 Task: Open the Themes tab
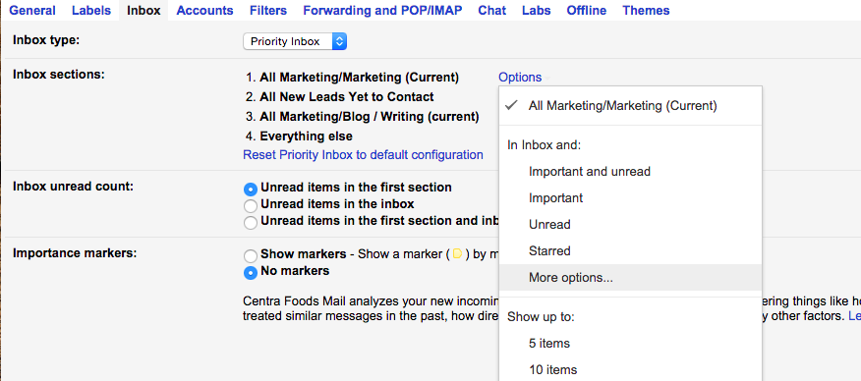646,11
